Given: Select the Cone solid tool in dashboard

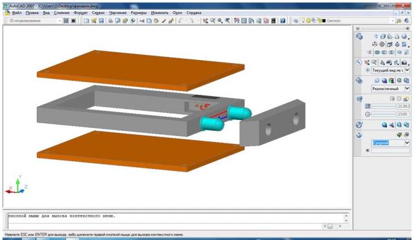Looking at the screenshot, I should pyautogui.click(x=397, y=37).
